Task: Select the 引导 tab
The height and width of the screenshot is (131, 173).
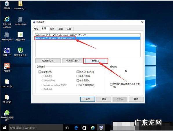Action: (x=44, y=28)
